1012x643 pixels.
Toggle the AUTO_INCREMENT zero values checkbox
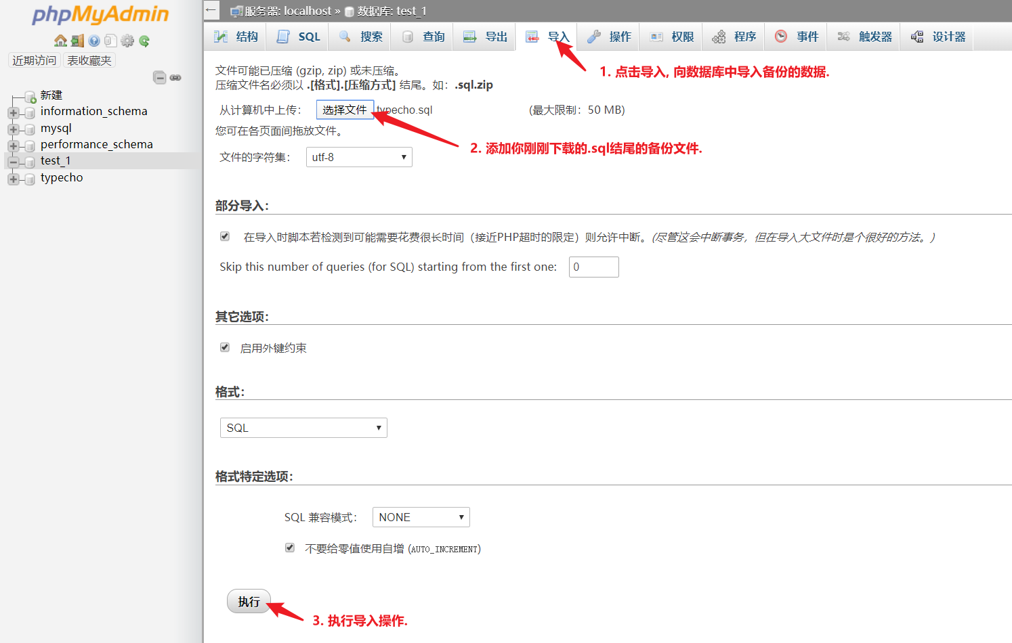click(290, 548)
